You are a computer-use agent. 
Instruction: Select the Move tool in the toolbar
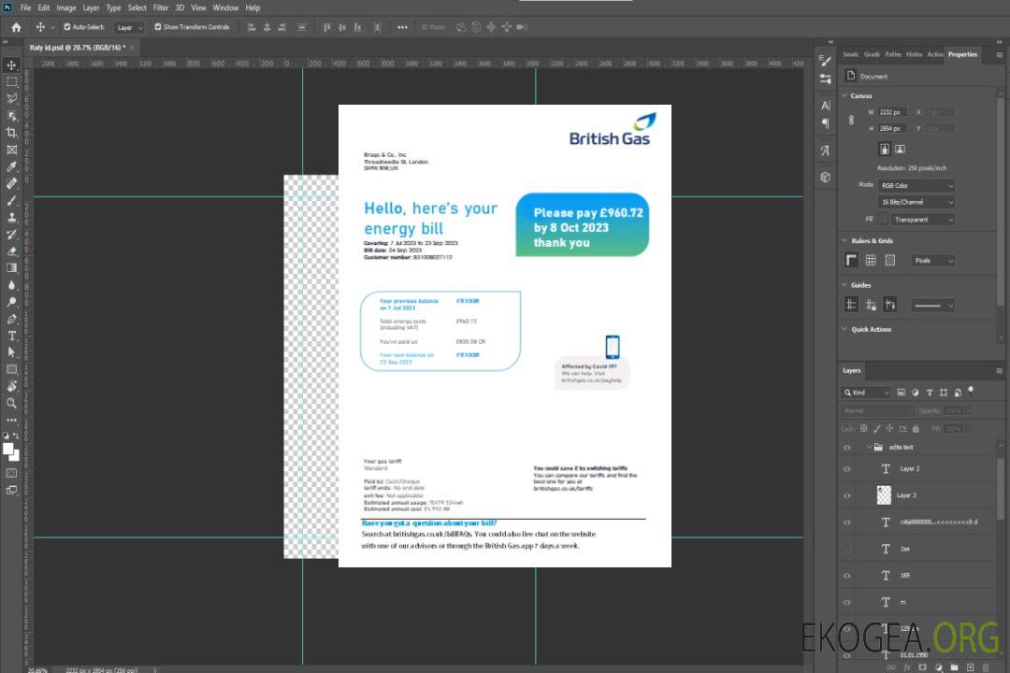(11, 65)
